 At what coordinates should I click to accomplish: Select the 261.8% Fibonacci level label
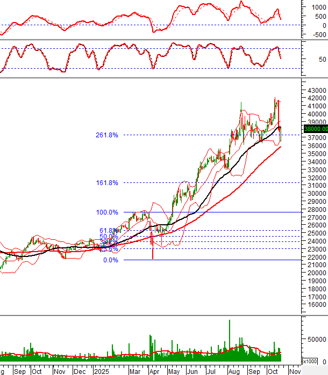[107, 135]
